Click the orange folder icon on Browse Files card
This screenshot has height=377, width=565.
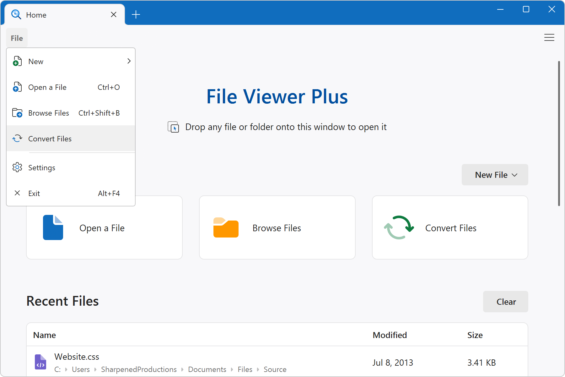pyautogui.click(x=226, y=227)
